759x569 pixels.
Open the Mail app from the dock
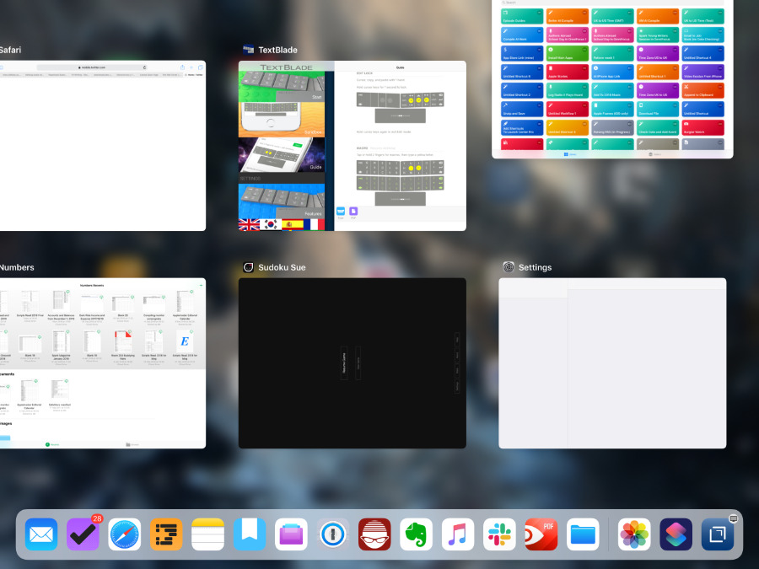(x=41, y=534)
